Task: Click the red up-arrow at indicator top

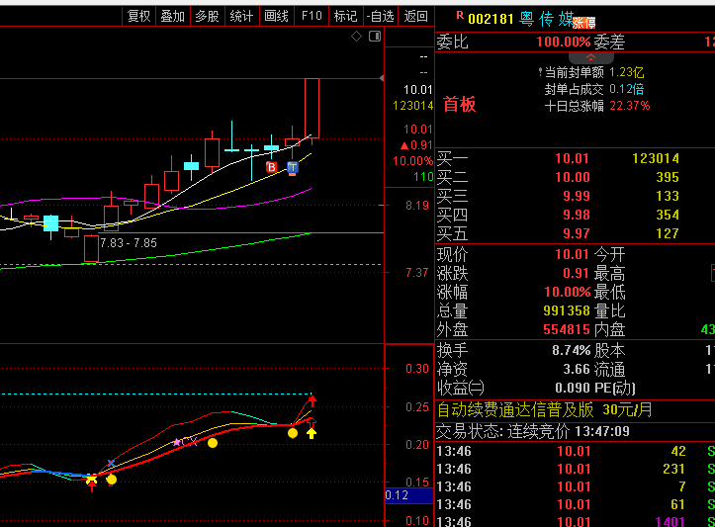Action: point(313,400)
